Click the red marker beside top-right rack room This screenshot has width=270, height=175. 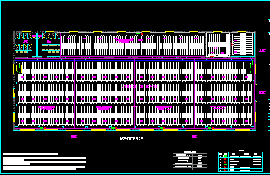pos(231,46)
